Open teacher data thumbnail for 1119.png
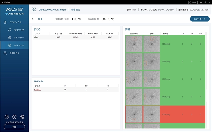Viewport: 212px width, 132px height. [134, 44]
